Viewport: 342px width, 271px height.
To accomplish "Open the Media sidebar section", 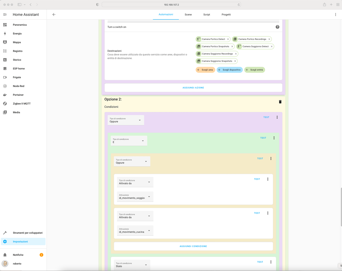I will [x=17, y=112].
